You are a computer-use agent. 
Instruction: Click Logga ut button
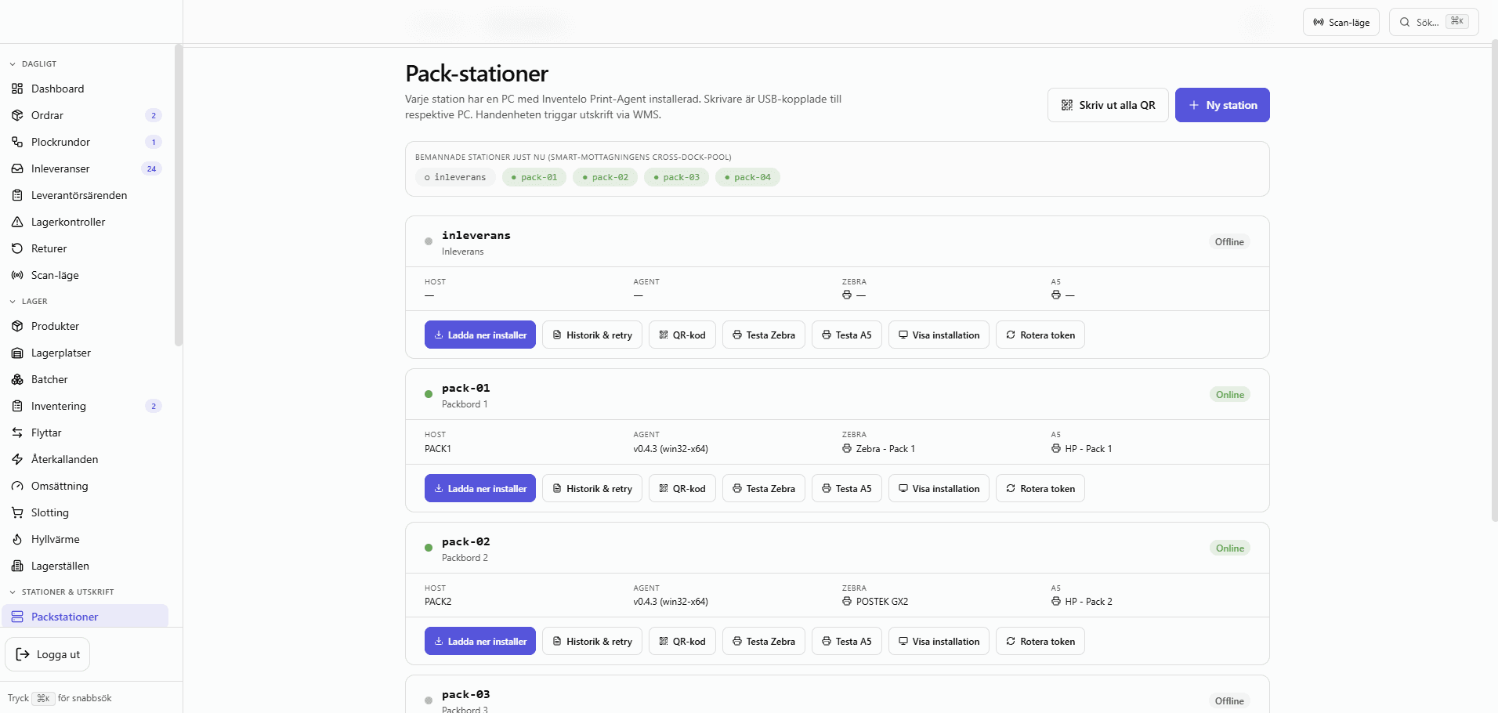(48, 654)
